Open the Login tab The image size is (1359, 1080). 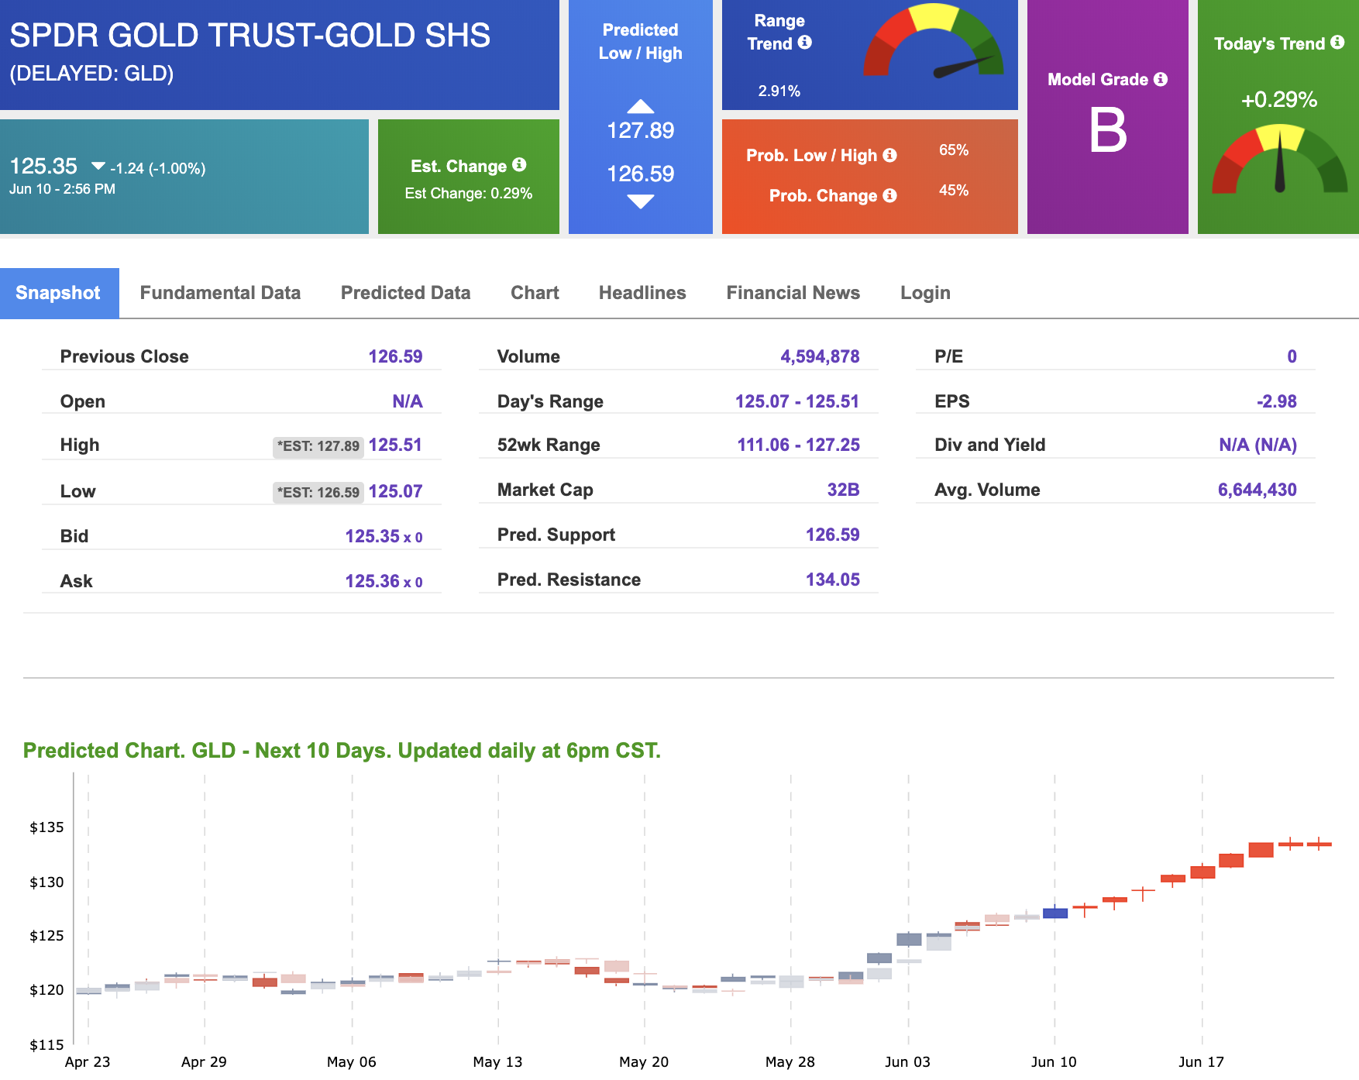pos(925,293)
